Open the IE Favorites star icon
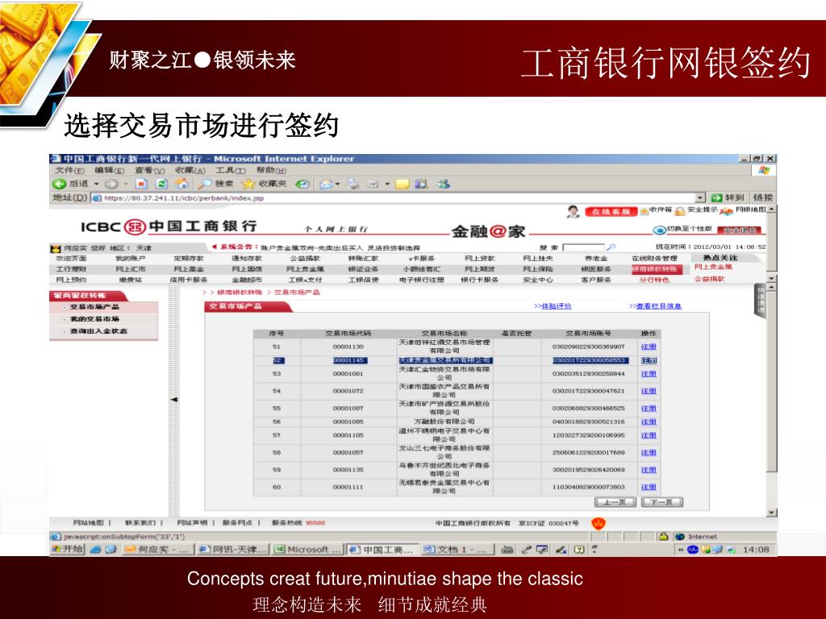826x619 pixels. [248, 184]
